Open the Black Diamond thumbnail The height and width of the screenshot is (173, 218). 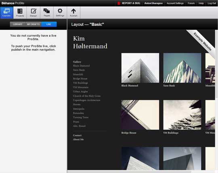point(140,68)
